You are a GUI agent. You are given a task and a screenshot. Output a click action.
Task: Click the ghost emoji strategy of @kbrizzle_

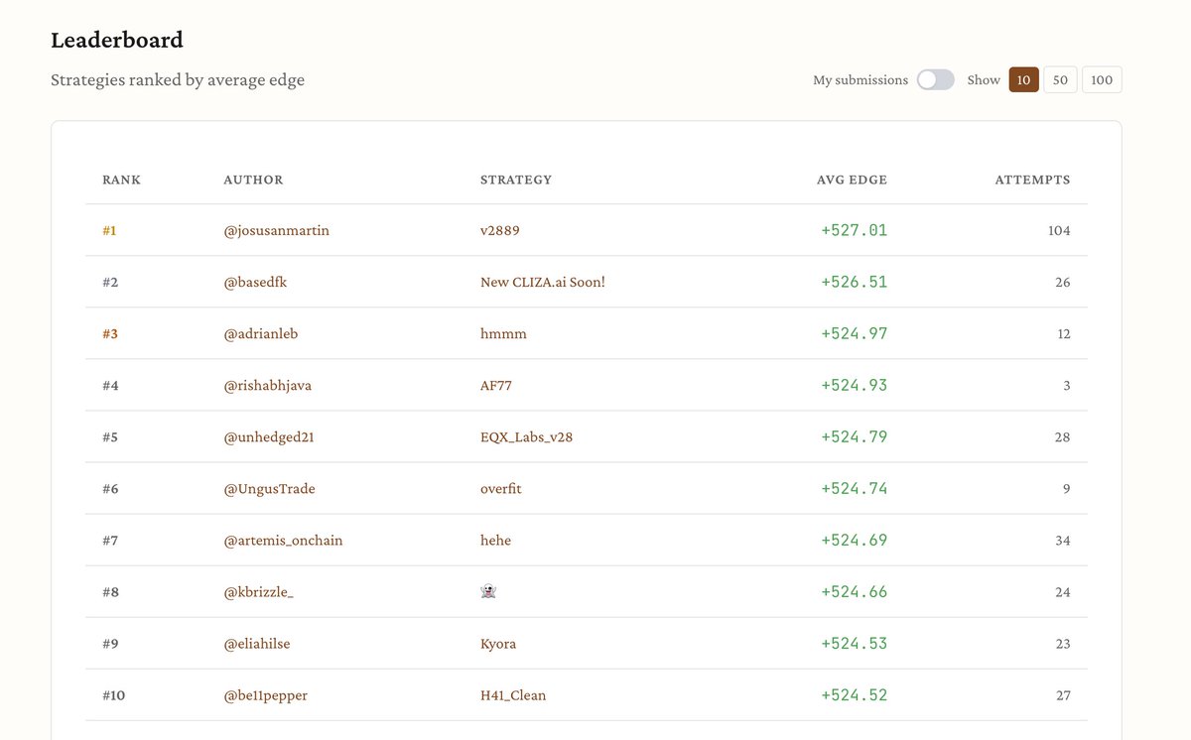(488, 591)
